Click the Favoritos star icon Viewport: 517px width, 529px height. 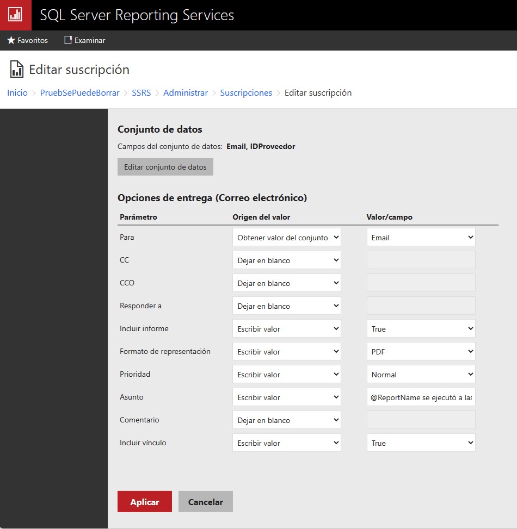[x=11, y=40]
